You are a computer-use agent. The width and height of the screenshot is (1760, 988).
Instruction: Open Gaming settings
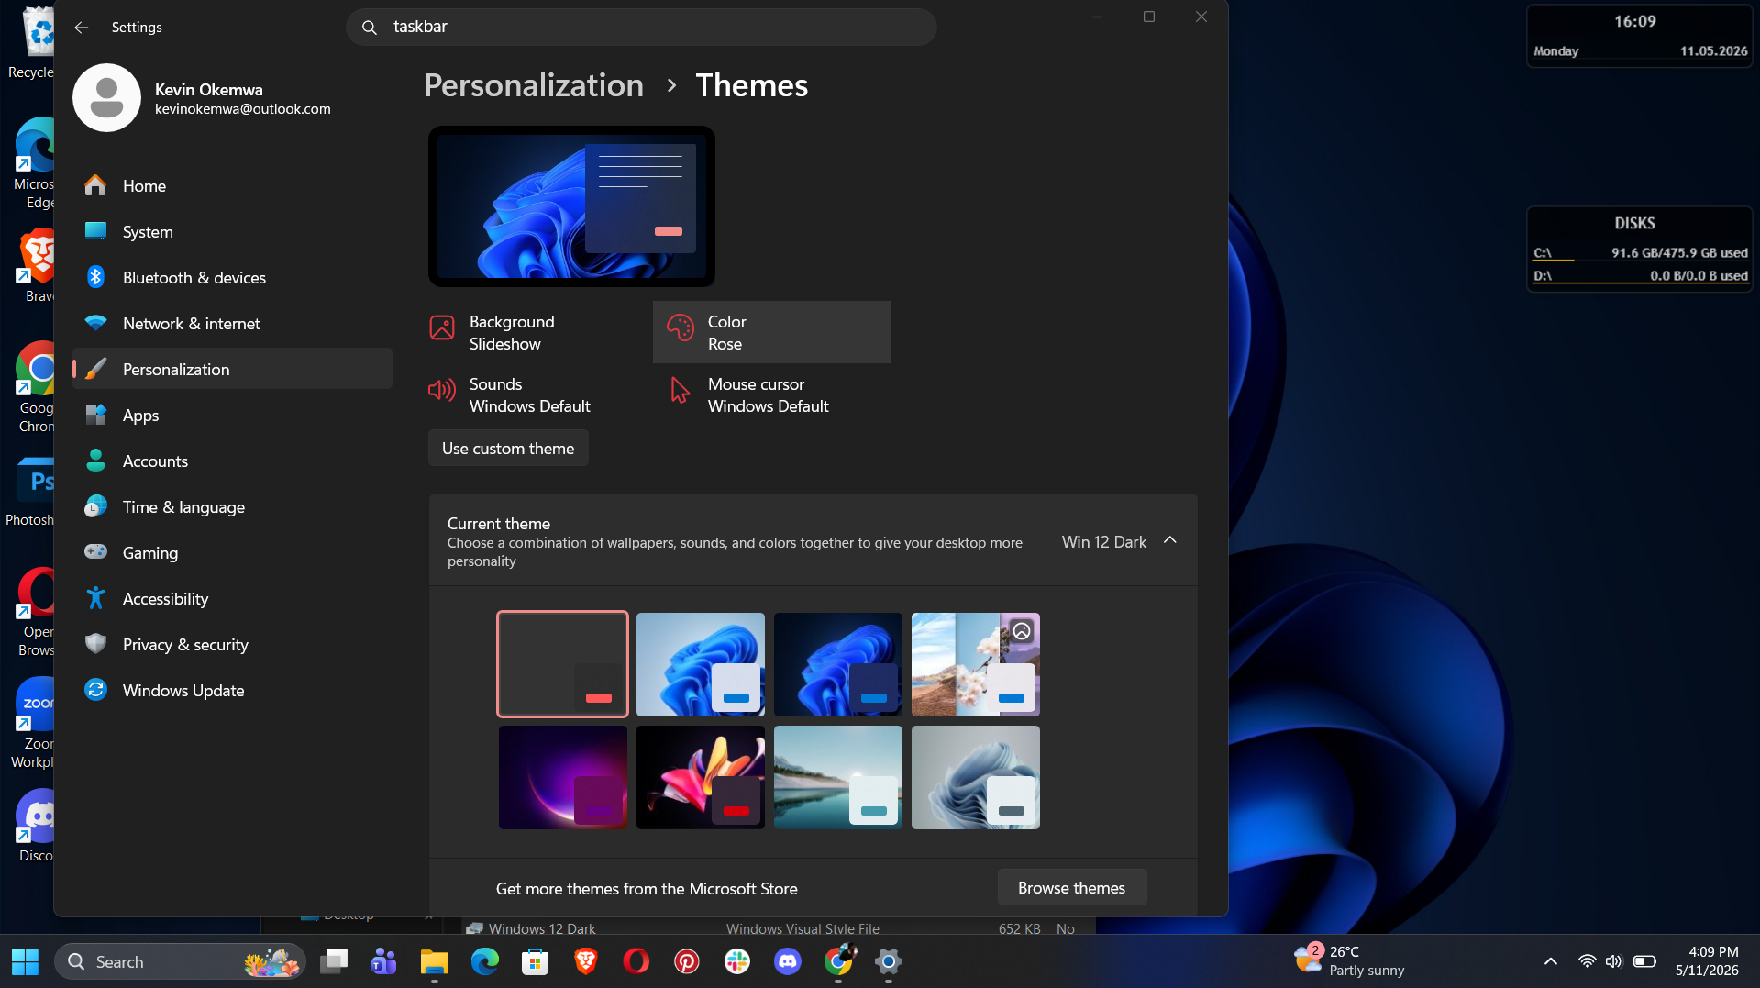232,553
